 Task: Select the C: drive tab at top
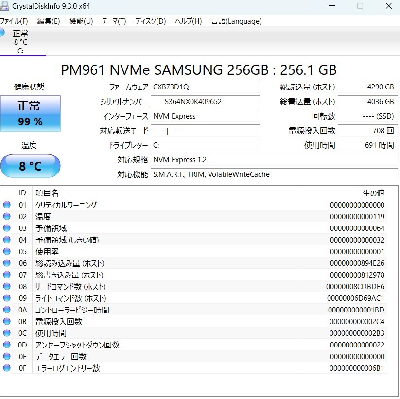20,42
